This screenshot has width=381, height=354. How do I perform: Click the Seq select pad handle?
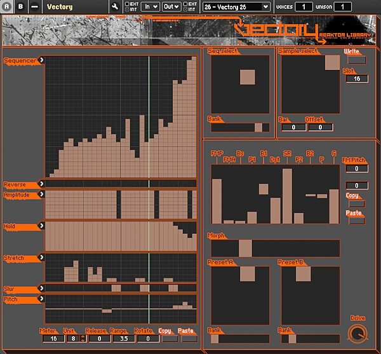click(248, 77)
